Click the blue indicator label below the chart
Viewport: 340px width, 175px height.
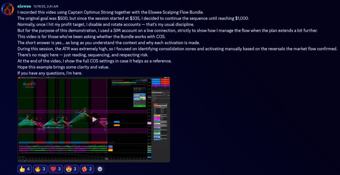[110, 146]
